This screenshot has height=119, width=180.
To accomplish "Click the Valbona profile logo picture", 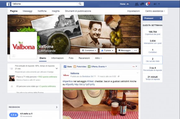I will pos(24,46).
